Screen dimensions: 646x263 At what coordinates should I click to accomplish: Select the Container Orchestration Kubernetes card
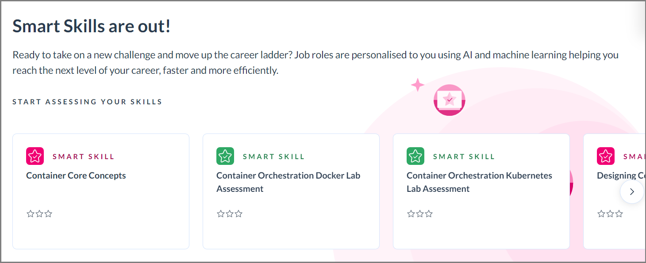[481, 191]
